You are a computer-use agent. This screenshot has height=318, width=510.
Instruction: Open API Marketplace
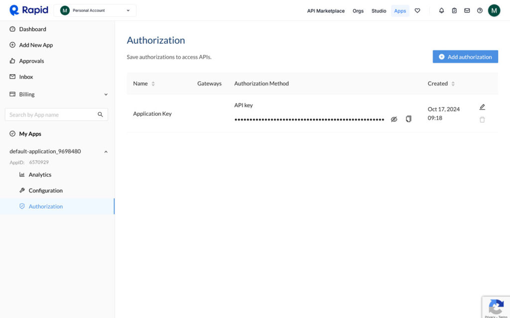point(326,11)
